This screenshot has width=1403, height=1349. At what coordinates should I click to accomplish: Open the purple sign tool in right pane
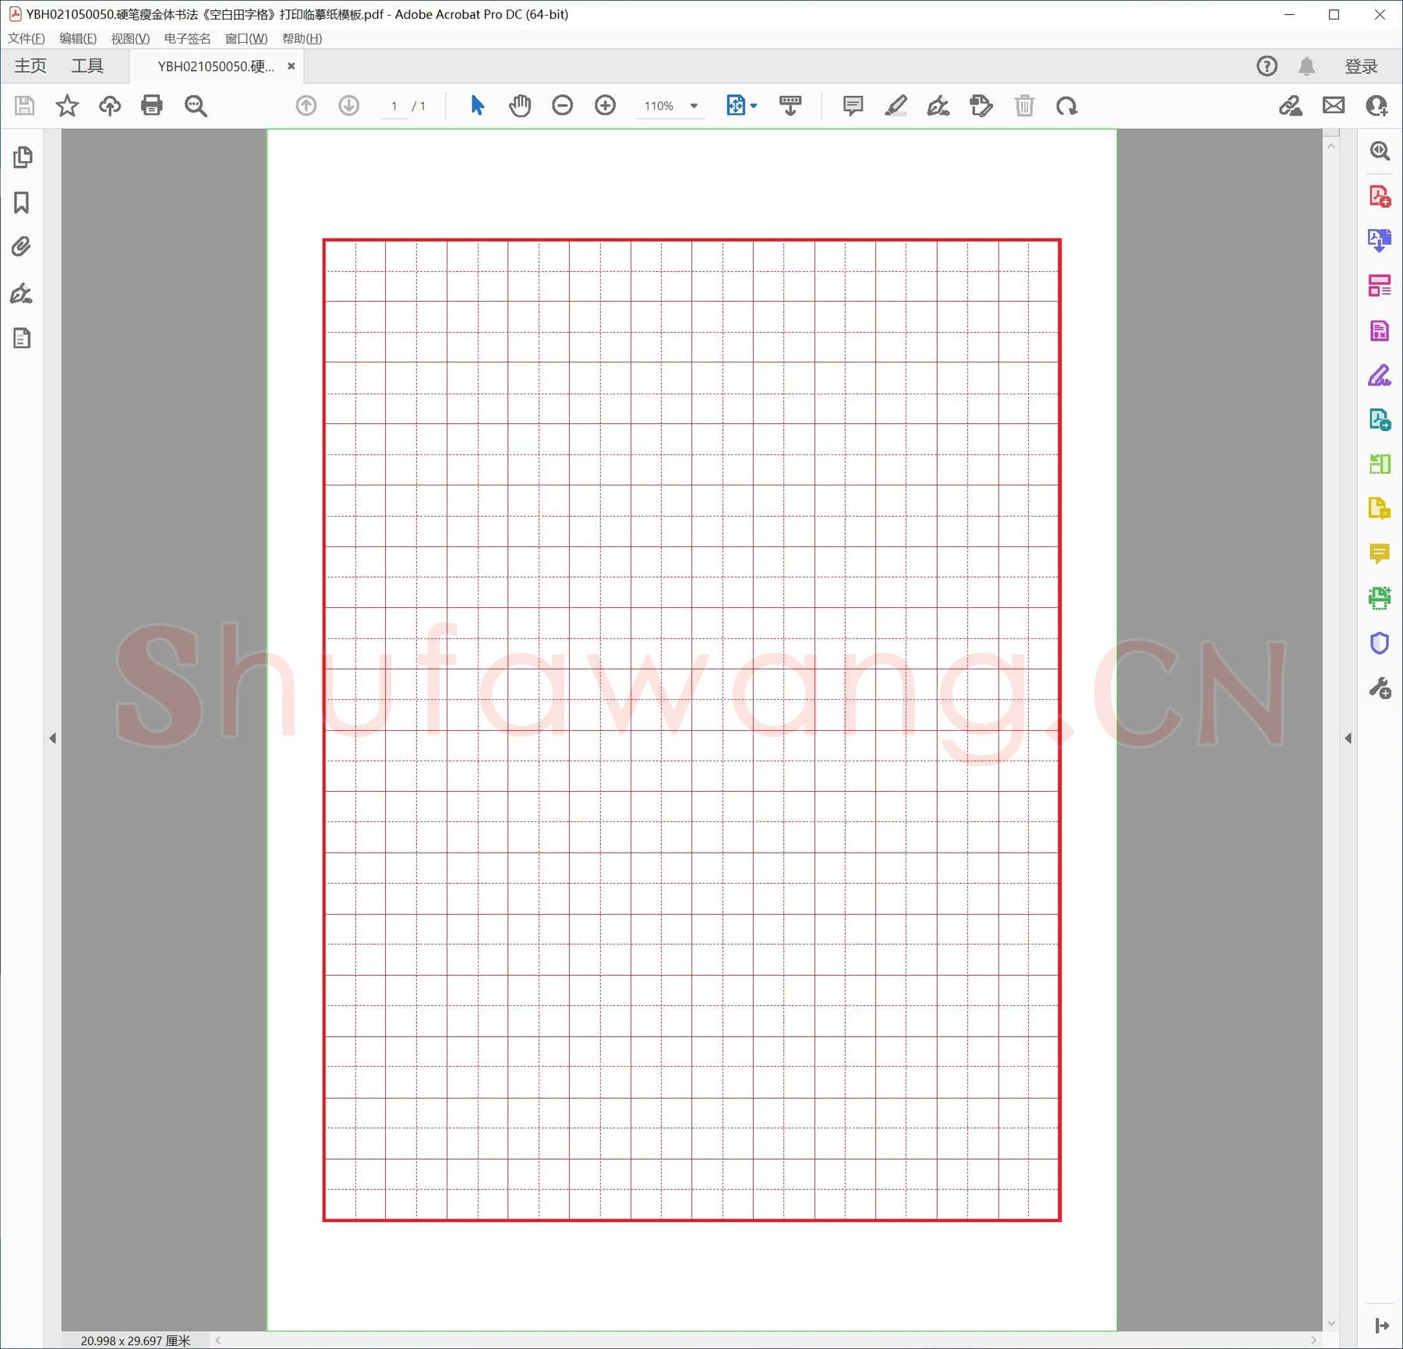coord(1380,376)
